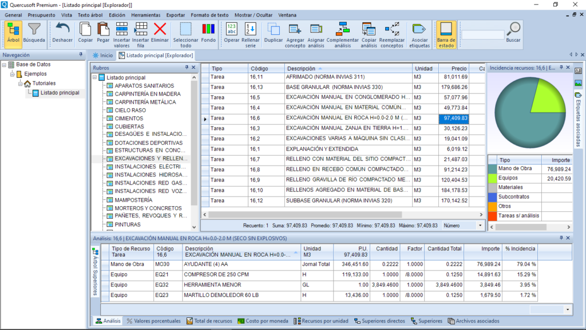The image size is (586, 330).
Task: Open the Presupuesto menu
Action: click(41, 15)
